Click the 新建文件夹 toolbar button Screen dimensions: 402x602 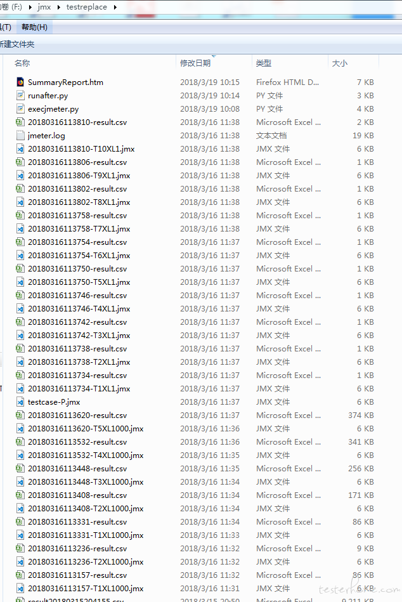pos(16,44)
